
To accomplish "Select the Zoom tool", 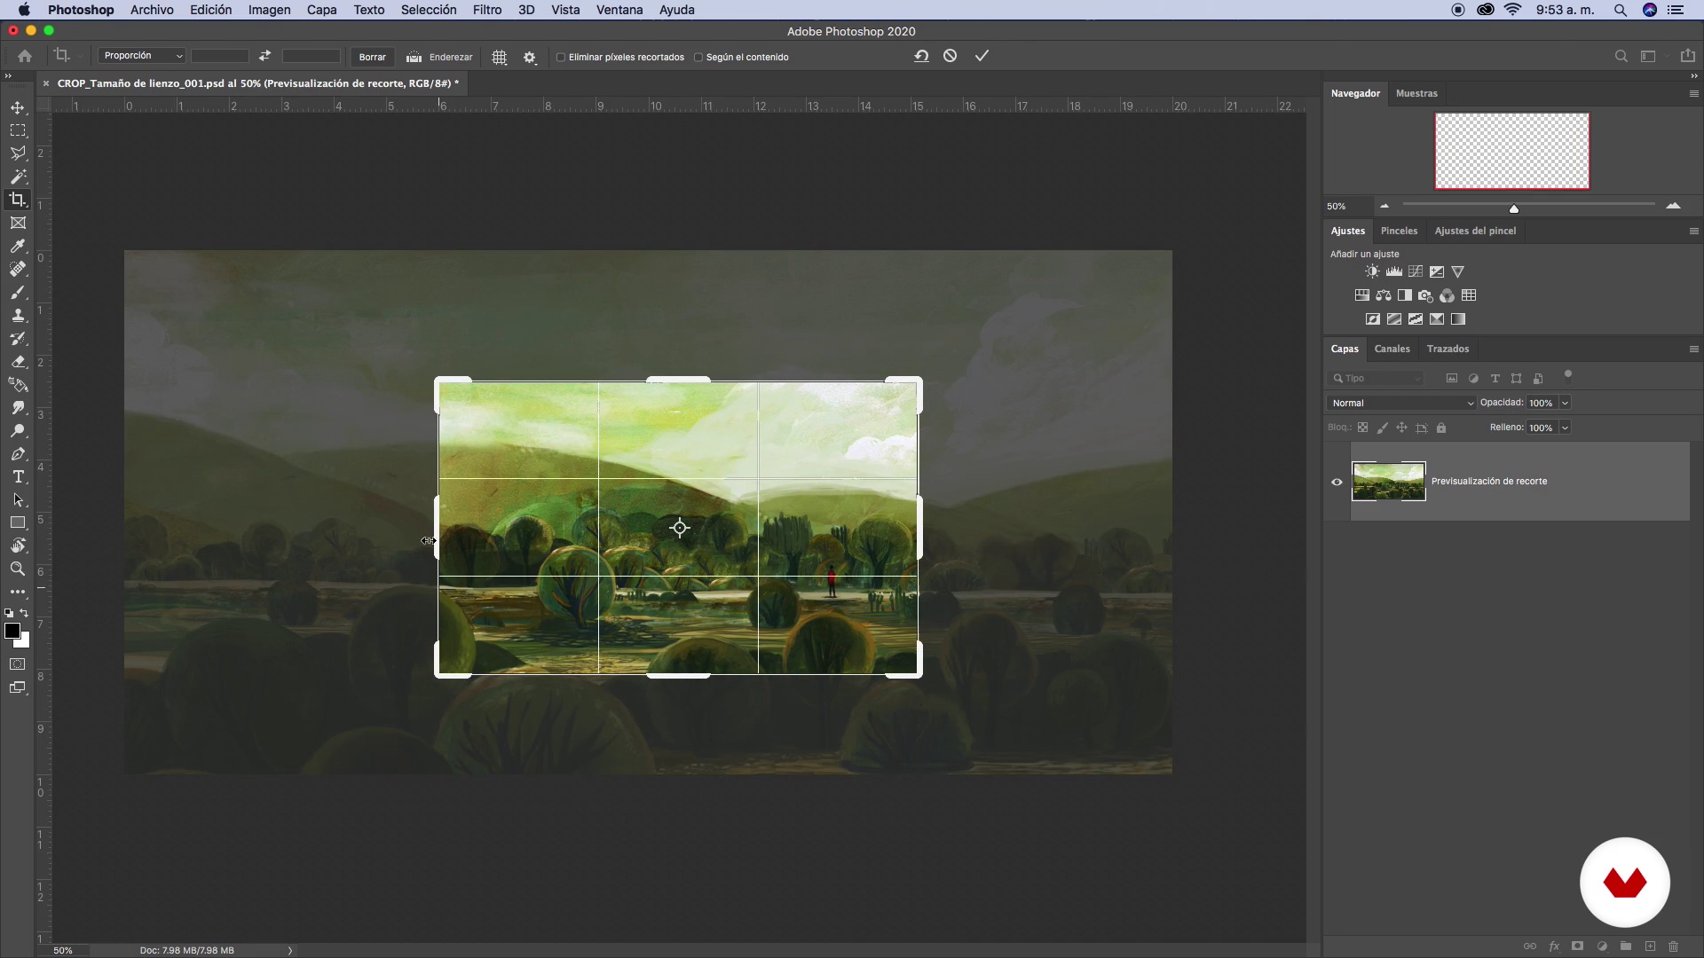I will tap(18, 569).
